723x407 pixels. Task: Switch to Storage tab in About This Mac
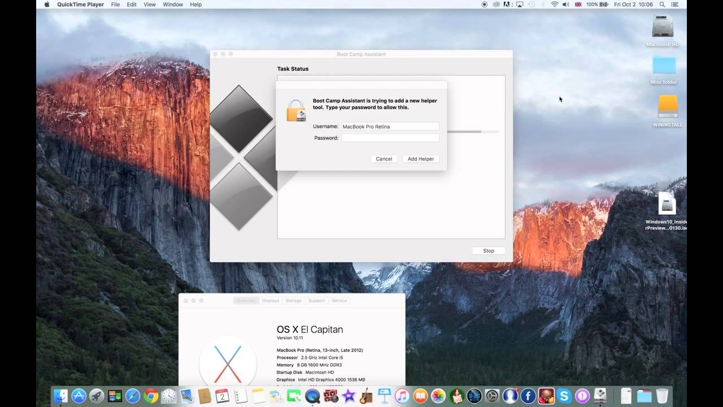294,301
